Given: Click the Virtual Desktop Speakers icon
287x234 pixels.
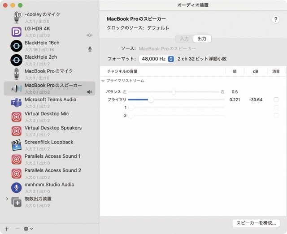Looking at the screenshot, I should [17, 131].
